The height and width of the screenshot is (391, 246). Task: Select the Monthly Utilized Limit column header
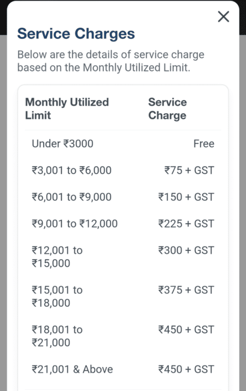tap(67, 109)
